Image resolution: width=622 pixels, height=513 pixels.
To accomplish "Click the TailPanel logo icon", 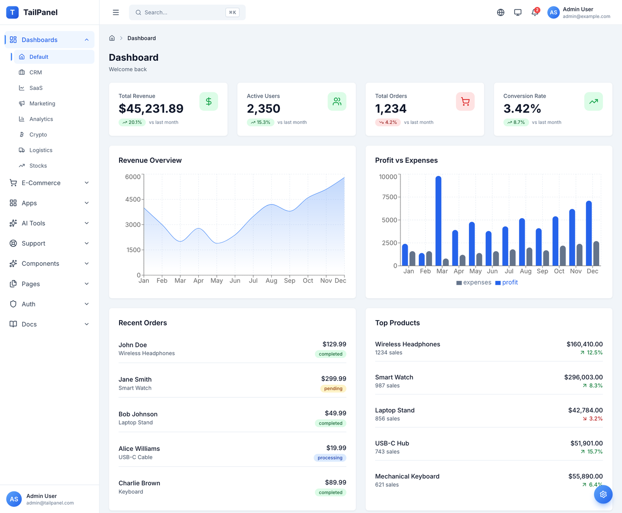I will [13, 12].
